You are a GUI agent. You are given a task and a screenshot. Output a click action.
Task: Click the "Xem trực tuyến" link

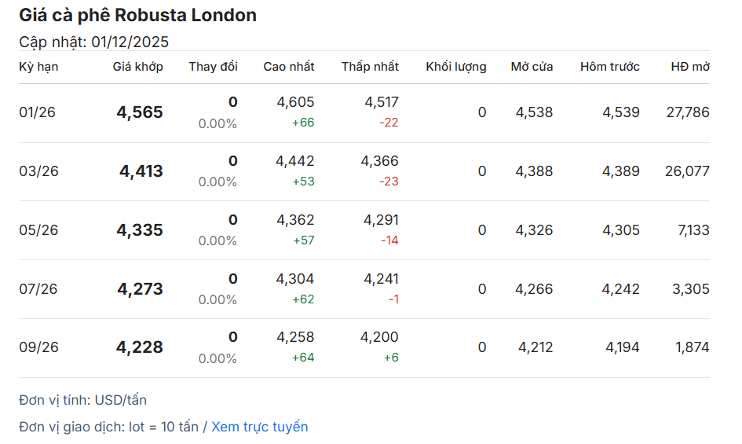pyautogui.click(x=259, y=427)
